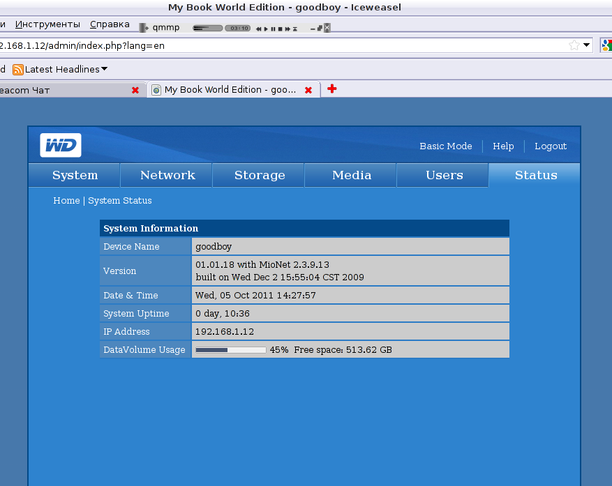The height and width of the screenshot is (486, 612).
Task: Click the Device Name label
Action: [131, 247]
